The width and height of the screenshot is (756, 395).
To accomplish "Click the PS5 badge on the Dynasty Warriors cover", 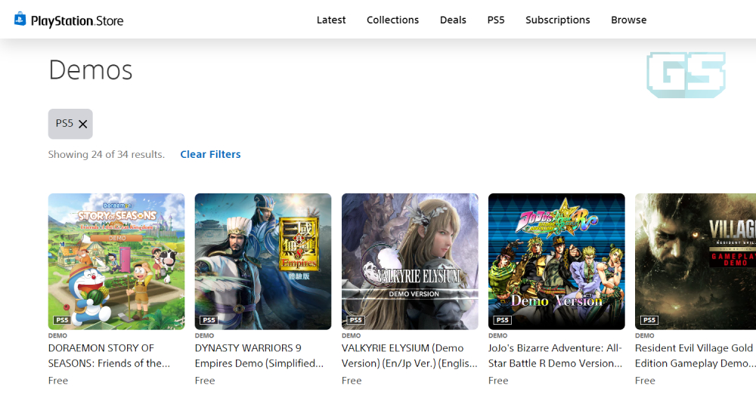I will point(209,320).
